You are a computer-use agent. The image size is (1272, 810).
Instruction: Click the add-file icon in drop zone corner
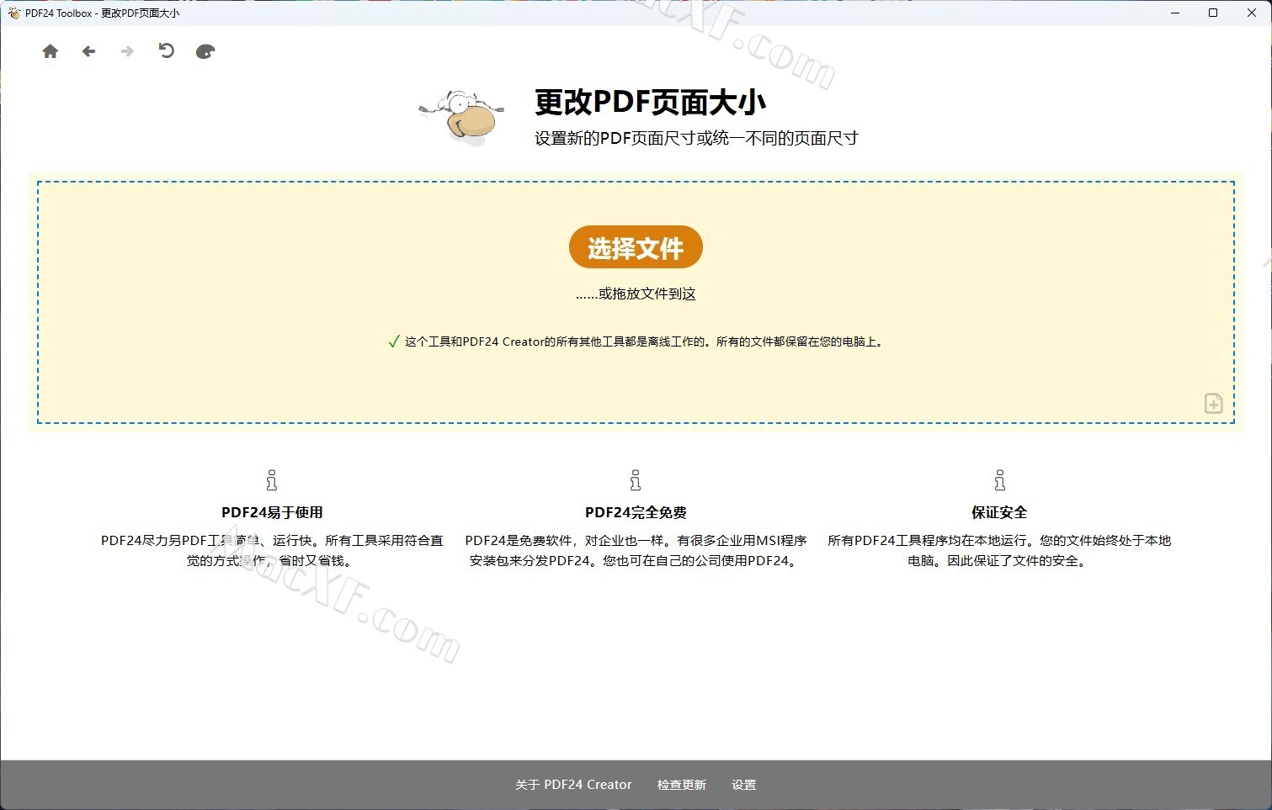coord(1213,403)
